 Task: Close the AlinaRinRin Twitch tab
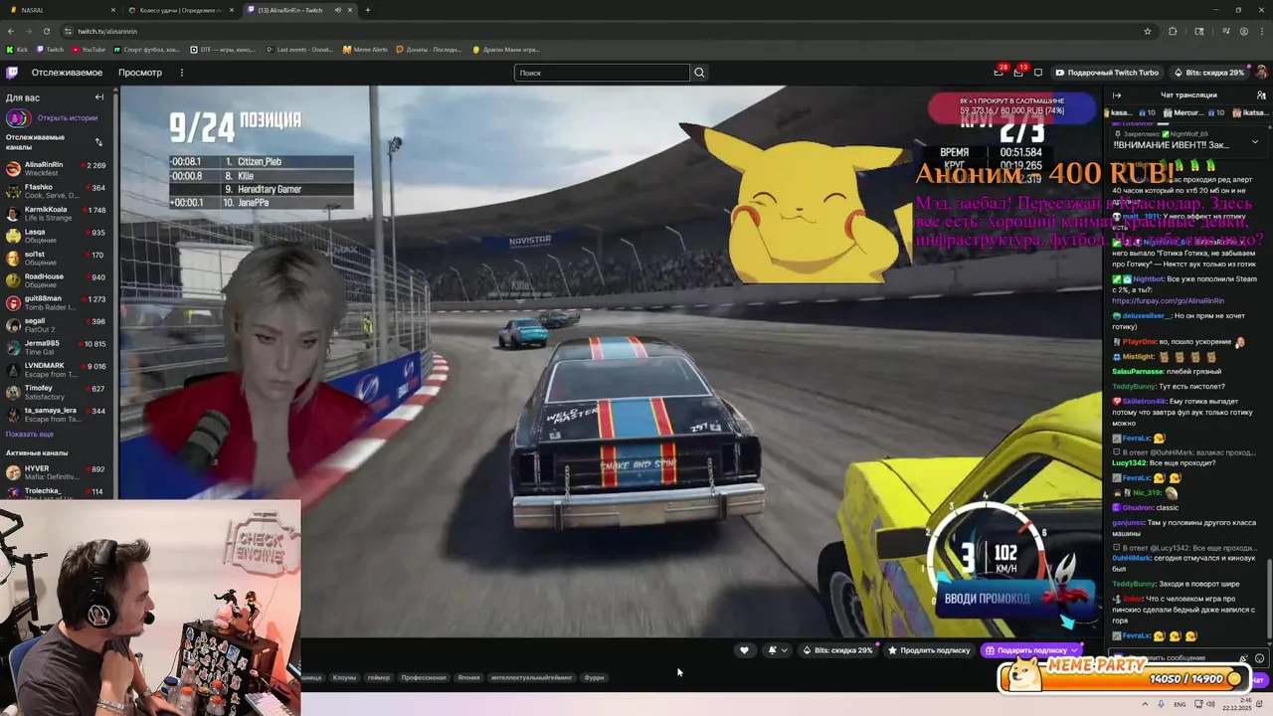tap(350, 10)
